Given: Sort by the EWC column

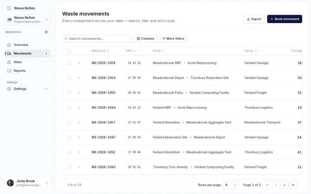Looking at the screenshot, I should click(x=131, y=51).
